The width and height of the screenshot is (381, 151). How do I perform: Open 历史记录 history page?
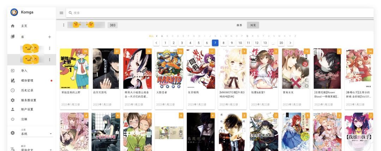click(x=27, y=90)
